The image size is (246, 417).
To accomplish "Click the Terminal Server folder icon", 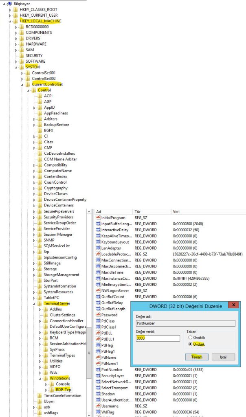I will pyautogui.click(x=40, y=303).
